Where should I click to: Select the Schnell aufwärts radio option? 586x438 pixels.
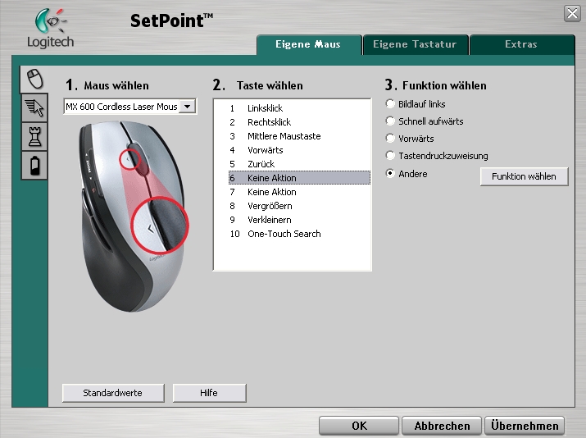click(390, 121)
